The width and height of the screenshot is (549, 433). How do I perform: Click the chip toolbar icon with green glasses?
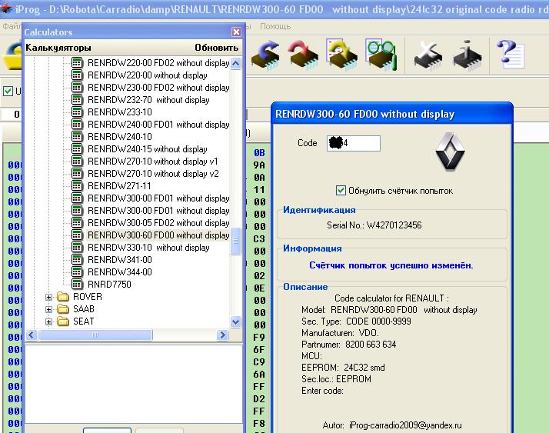tap(381, 55)
